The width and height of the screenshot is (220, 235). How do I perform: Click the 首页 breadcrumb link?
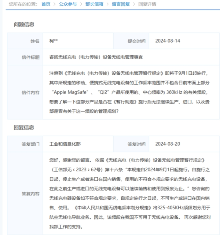(x=46, y=4)
